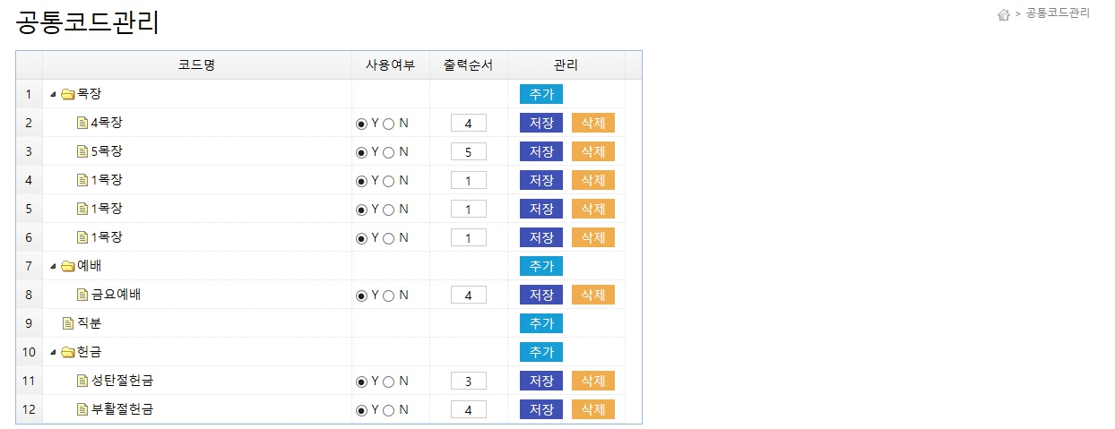Viewport: 1115px width, 429px height.
Task: Select N radio for 4목장 row
Action: pyautogui.click(x=388, y=124)
